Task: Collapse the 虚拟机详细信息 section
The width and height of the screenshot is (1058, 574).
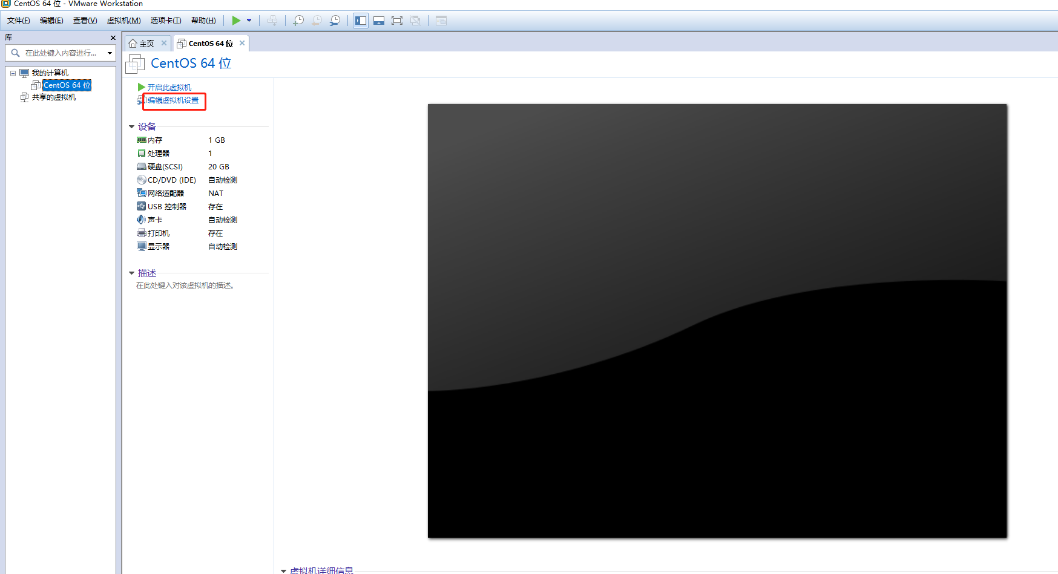Action: [283, 570]
